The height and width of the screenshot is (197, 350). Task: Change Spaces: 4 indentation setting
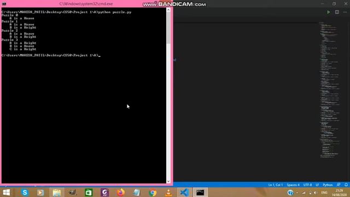coord(293,185)
